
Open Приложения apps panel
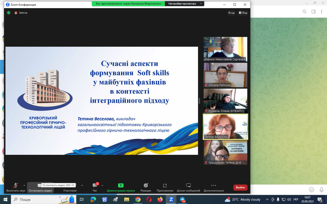click(165, 187)
